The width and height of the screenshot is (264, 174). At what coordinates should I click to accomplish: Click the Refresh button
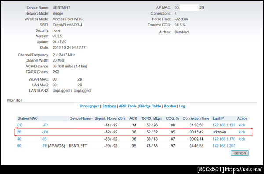[239, 153]
